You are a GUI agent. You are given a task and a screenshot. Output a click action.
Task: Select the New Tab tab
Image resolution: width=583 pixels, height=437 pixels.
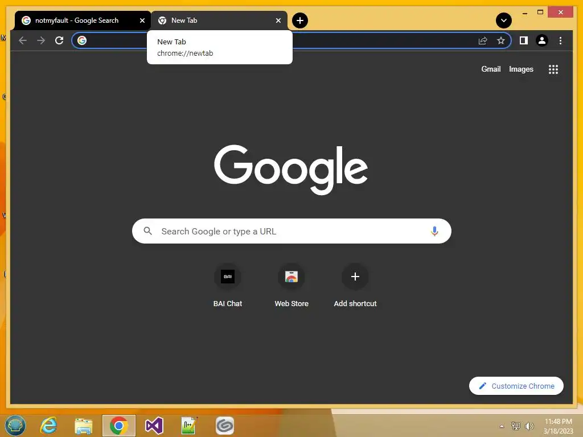pyautogui.click(x=219, y=20)
